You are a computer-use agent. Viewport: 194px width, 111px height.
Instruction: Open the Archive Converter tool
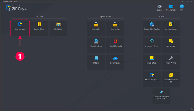click(171, 28)
